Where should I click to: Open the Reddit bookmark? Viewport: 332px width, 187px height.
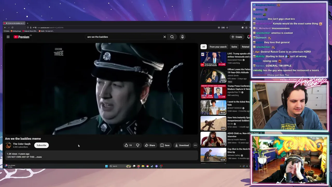click(46, 31)
